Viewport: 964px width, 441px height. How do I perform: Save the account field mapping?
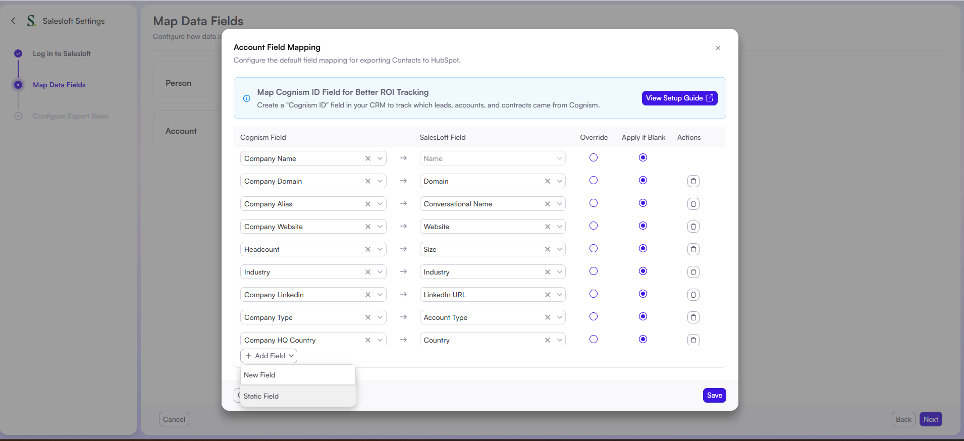pyautogui.click(x=714, y=395)
